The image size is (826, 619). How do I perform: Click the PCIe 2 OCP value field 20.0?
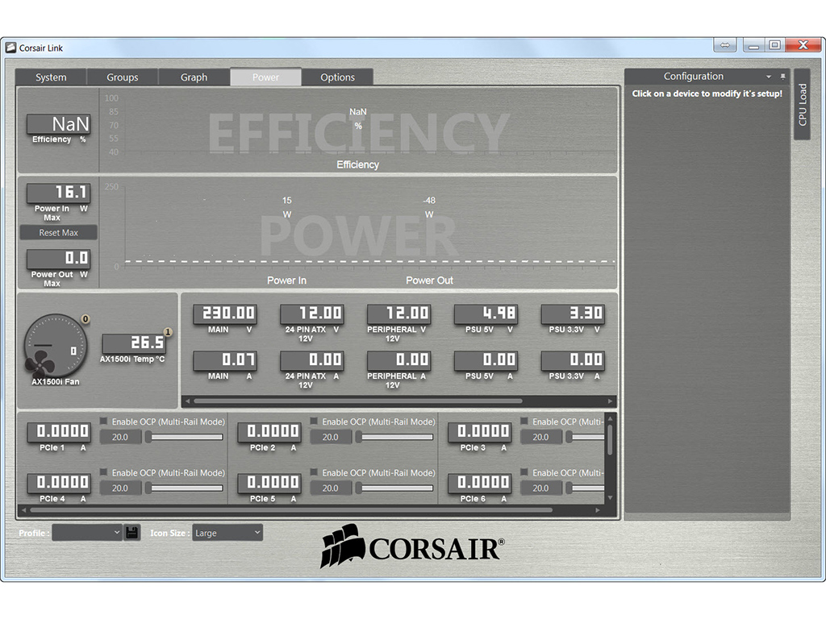pos(330,437)
